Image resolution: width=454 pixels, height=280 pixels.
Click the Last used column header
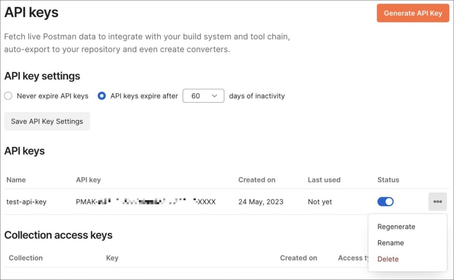tap(324, 180)
